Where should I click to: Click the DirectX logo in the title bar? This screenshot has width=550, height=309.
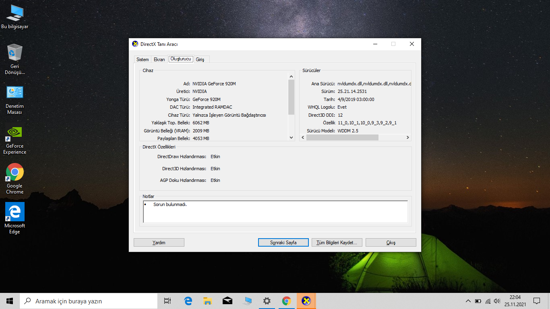(x=135, y=44)
